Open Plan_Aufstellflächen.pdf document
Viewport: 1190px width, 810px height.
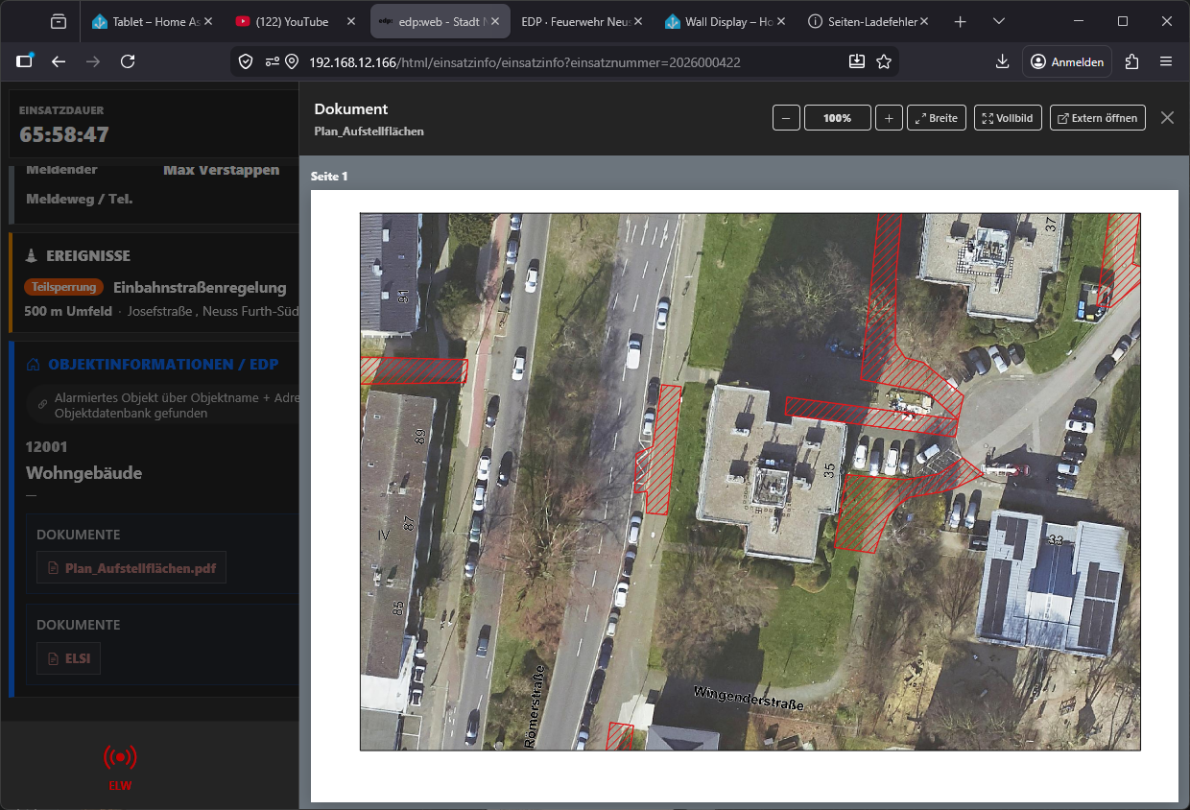click(x=131, y=568)
